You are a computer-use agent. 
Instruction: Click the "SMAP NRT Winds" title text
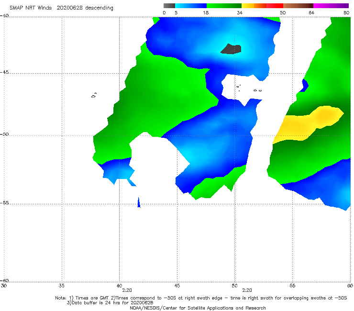coord(31,8)
